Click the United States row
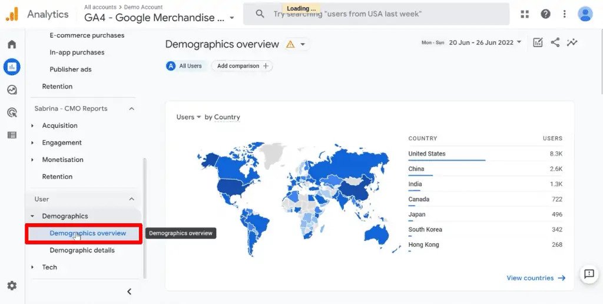 click(x=485, y=154)
